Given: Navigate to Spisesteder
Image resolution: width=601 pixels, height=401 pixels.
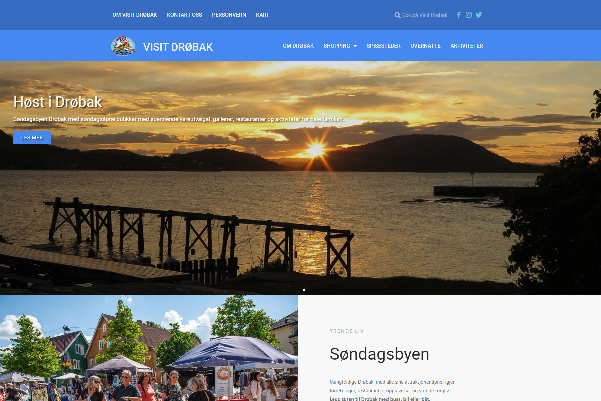Looking at the screenshot, I should coord(383,46).
